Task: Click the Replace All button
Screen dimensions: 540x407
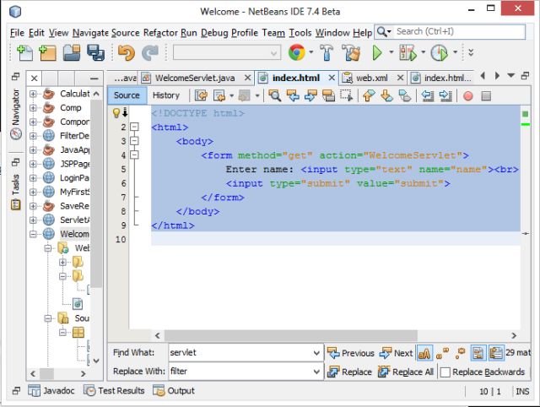Action: [406, 372]
